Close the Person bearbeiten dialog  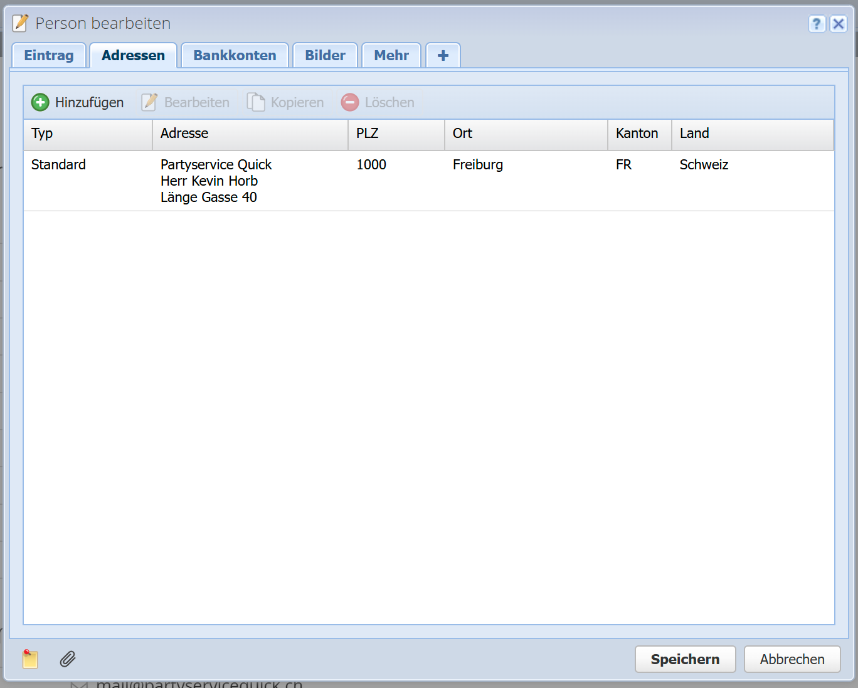[x=839, y=24]
